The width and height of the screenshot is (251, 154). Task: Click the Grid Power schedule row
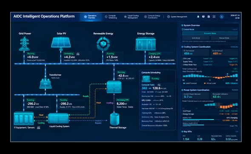tap(210, 111)
